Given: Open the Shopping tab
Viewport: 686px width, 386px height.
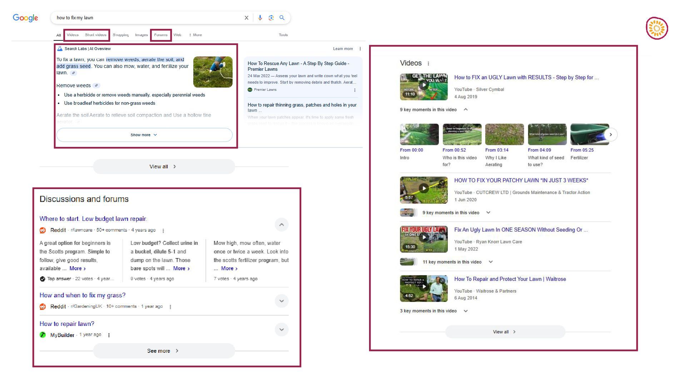Looking at the screenshot, I should coord(121,35).
